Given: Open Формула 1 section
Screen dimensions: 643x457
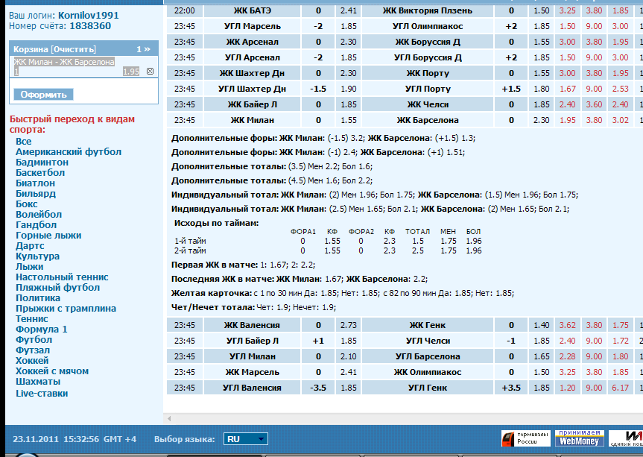Looking at the screenshot, I should click(x=42, y=330).
